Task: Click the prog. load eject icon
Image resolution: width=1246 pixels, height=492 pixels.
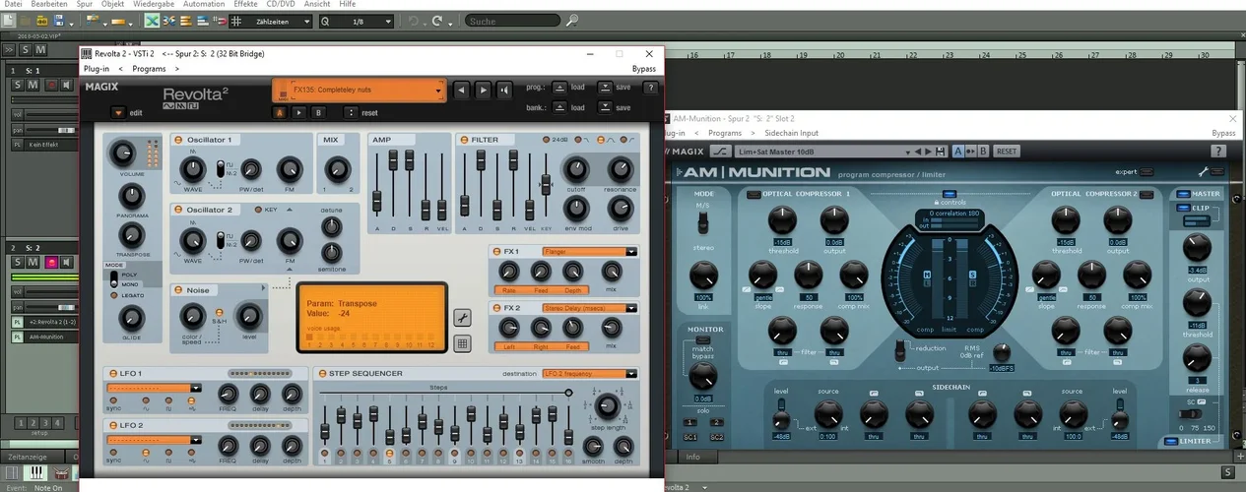Action: coord(559,88)
